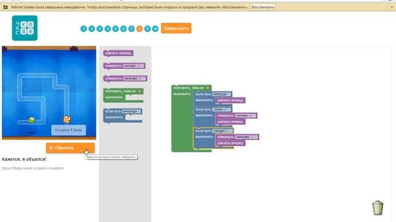396x222 pixels.
Task: Go to level 3 circle
Action: click(x=100, y=29)
